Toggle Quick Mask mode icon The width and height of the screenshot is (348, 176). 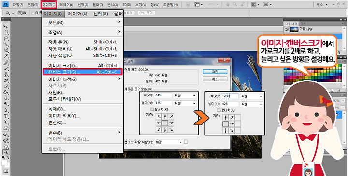coord(6,171)
